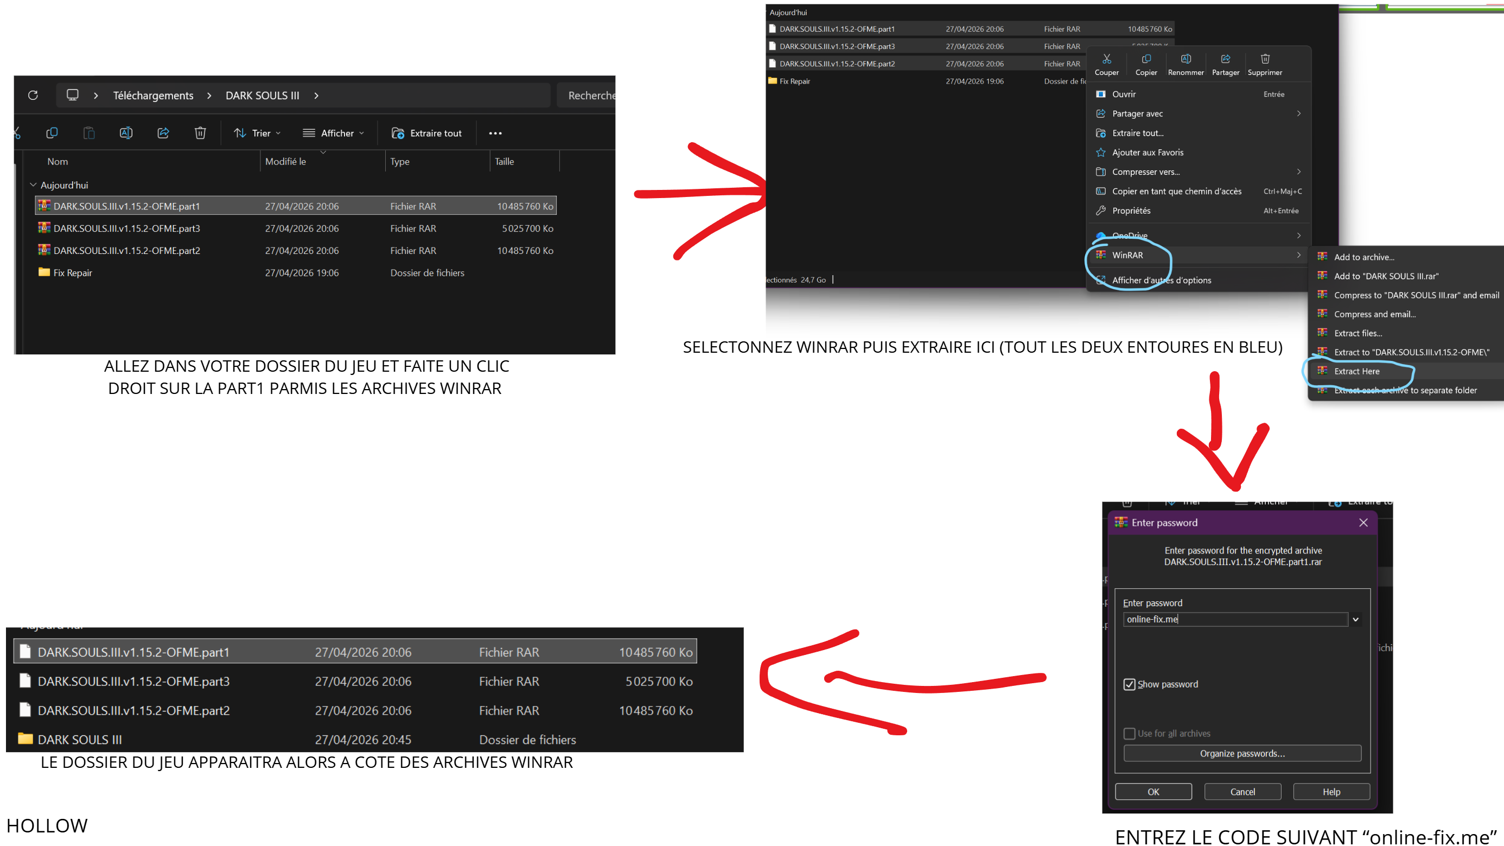Click Help in Enter password dialog
Viewport: 1504px width, 846px height.
(x=1331, y=792)
